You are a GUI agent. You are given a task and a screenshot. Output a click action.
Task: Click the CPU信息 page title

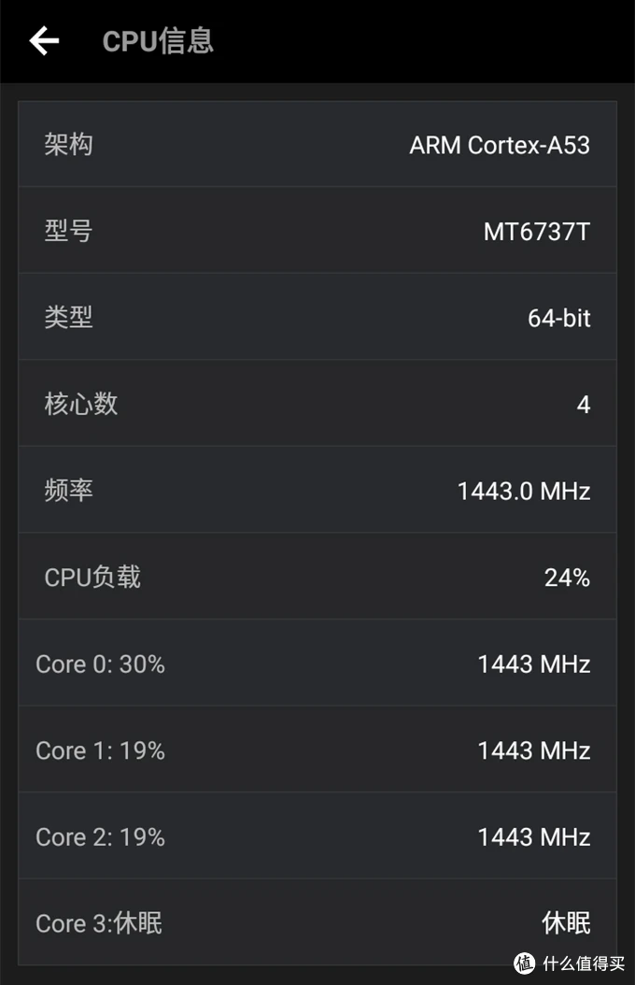(x=158, y=41)
